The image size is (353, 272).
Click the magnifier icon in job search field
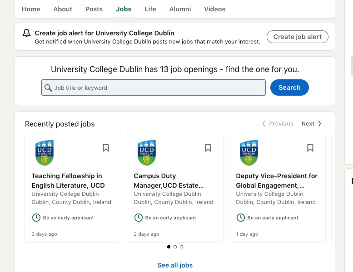point(48,87)
